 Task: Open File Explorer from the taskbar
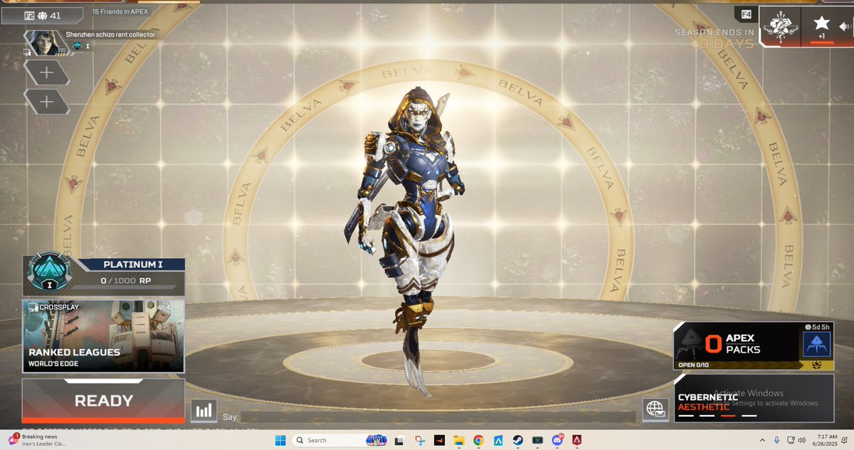point(459,440)
